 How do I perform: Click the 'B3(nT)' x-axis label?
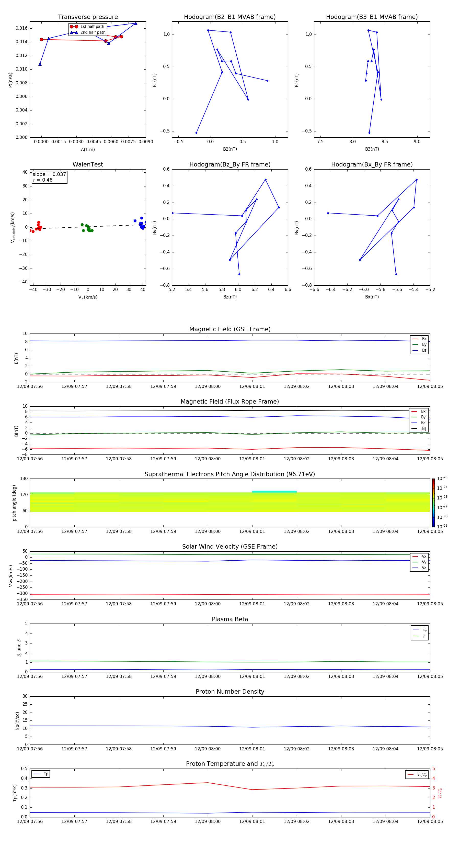pos(372,149)
